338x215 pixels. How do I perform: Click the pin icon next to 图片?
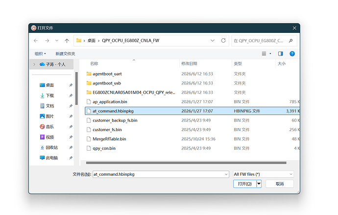click(71, 116)
